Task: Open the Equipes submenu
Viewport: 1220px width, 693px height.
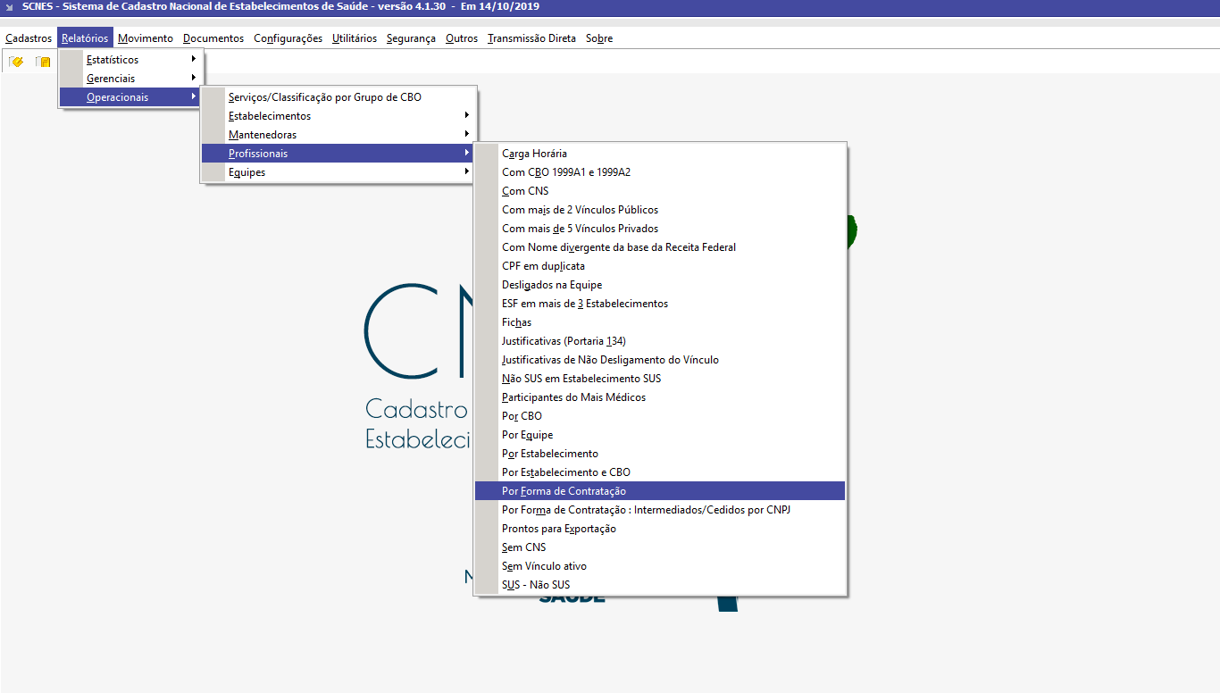Action: pos(338,172)
